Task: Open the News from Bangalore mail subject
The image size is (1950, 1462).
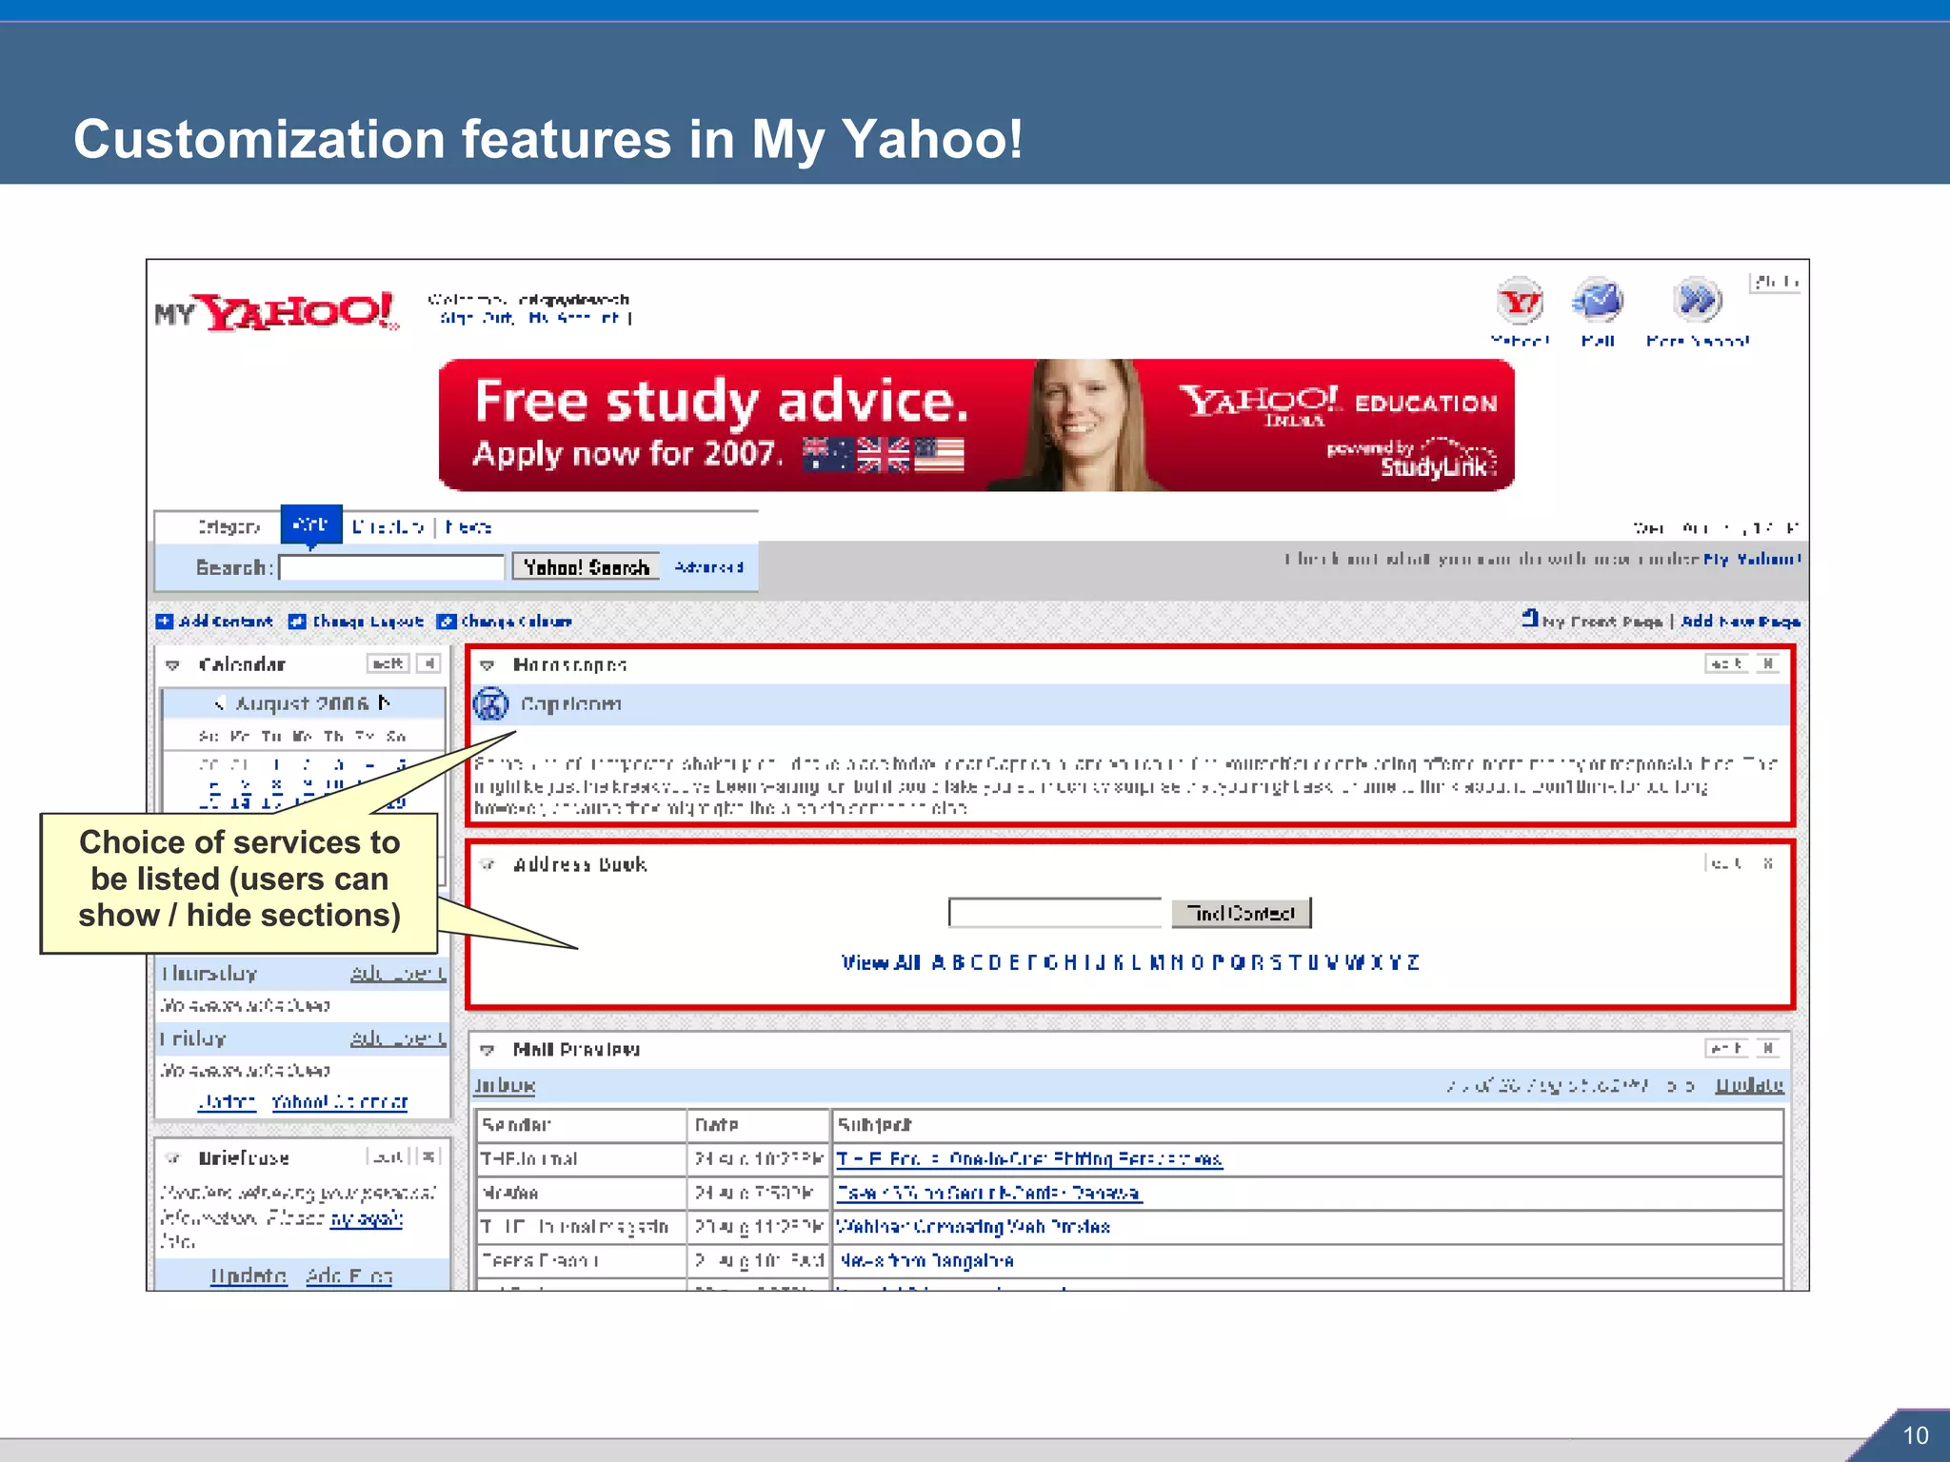Action: click(926, 1261)
